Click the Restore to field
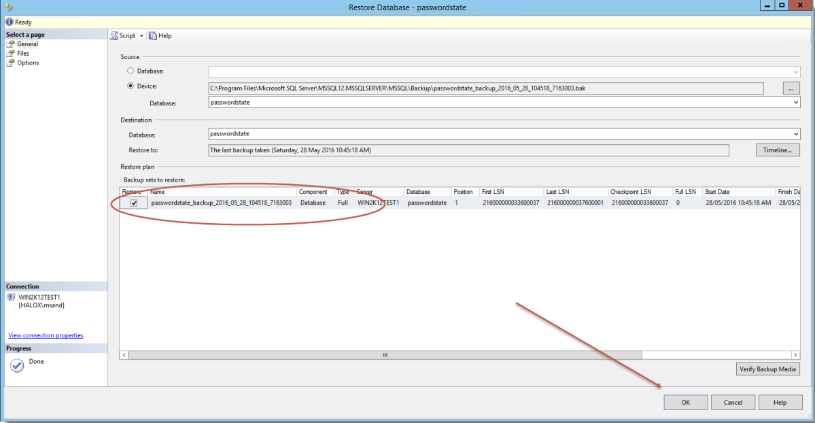Viewport: 815px width, 423px height. pos(468,150)
